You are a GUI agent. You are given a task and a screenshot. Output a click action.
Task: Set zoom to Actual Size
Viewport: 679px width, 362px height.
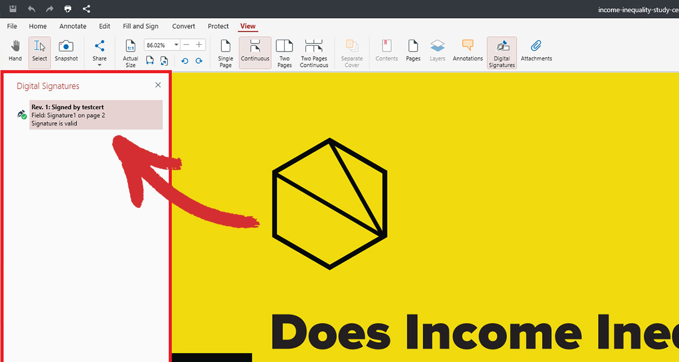coord(130,52)
